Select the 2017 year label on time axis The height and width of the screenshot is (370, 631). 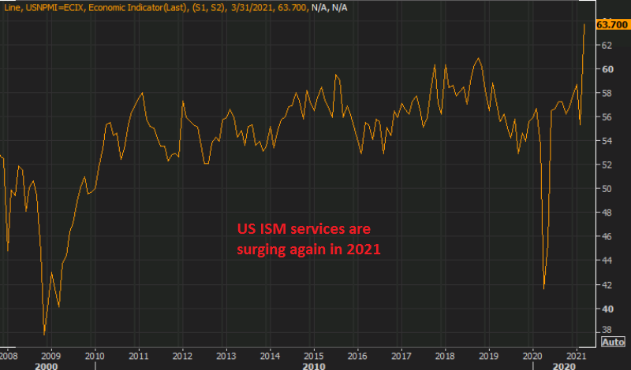pyautogui.click(x=401, y=356)
